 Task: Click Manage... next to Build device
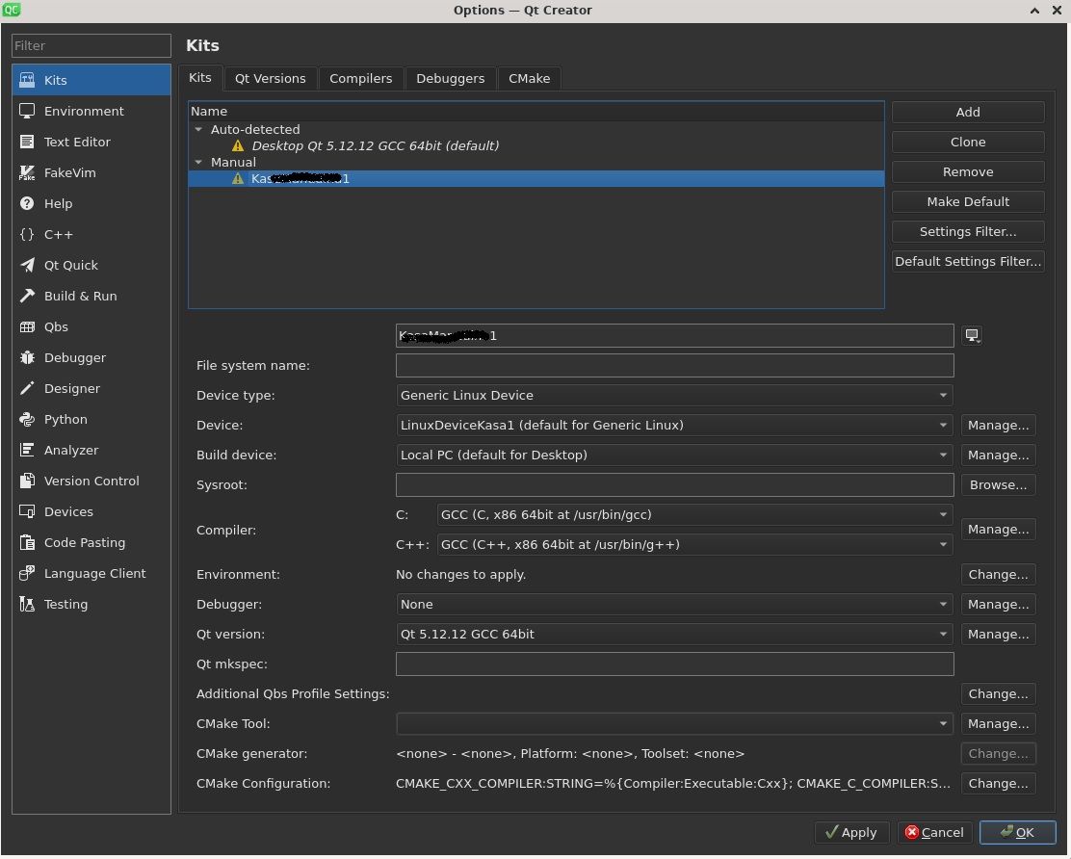point(999,456)
